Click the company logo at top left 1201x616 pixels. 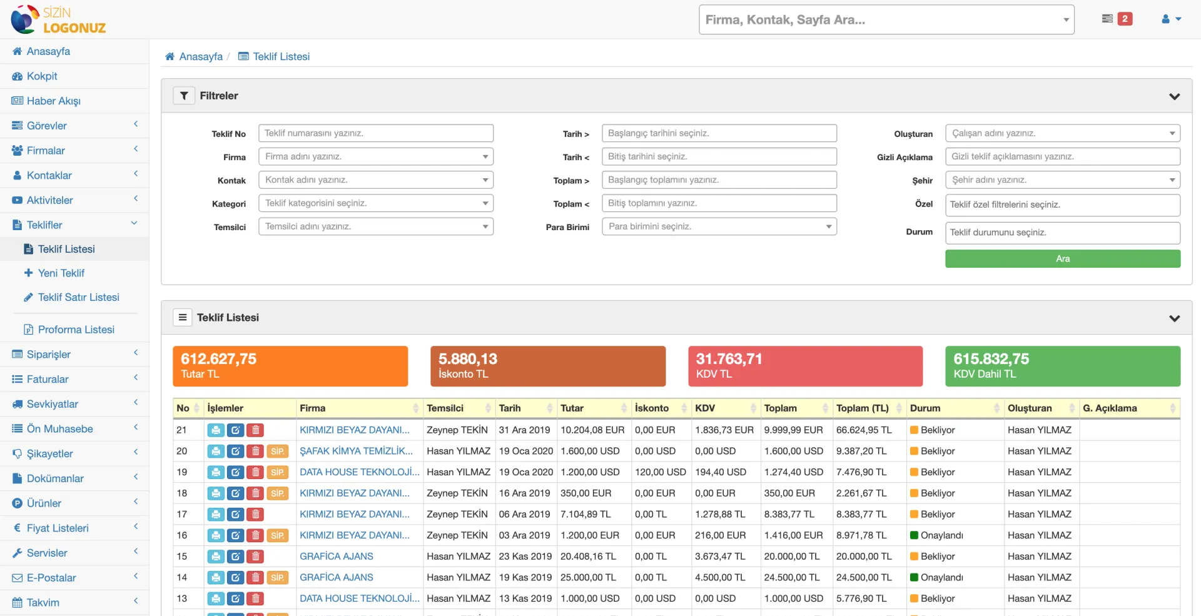pyautogui.click(x=59, y=19)
